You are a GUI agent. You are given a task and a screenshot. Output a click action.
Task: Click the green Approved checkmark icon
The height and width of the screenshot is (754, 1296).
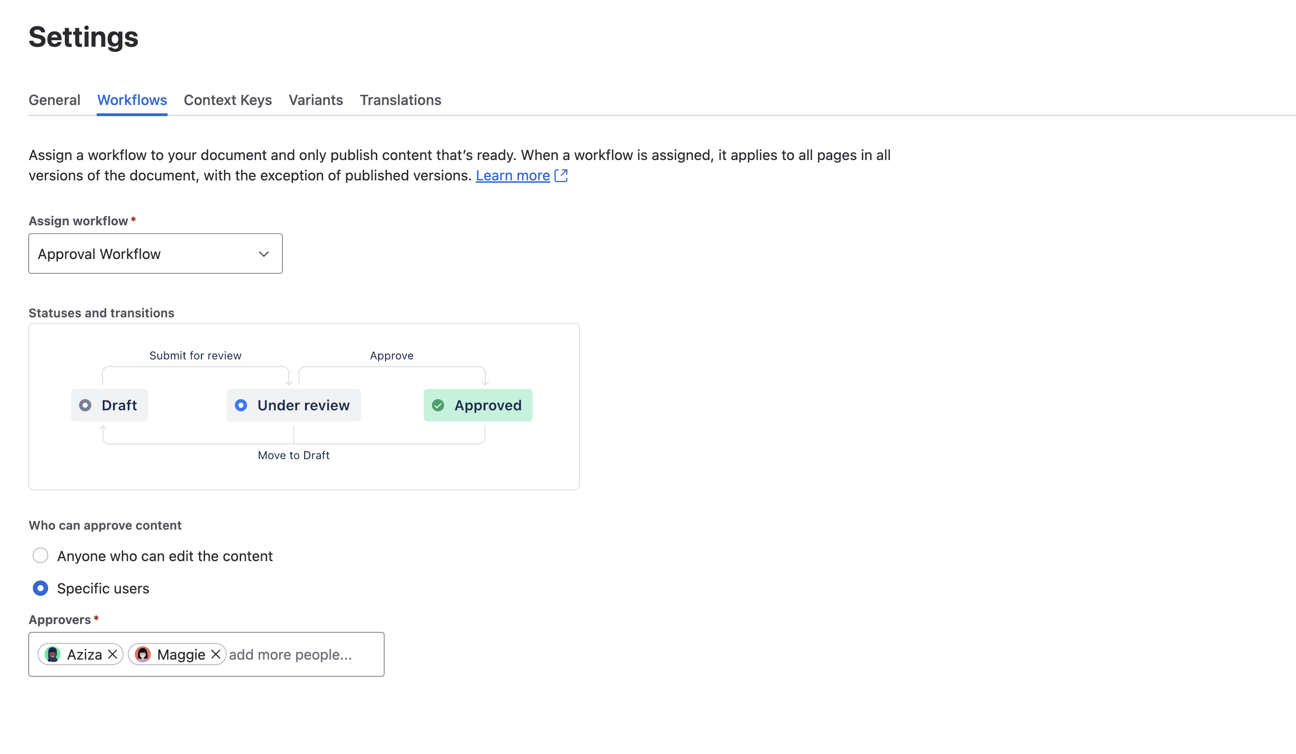tap(438, 405)
